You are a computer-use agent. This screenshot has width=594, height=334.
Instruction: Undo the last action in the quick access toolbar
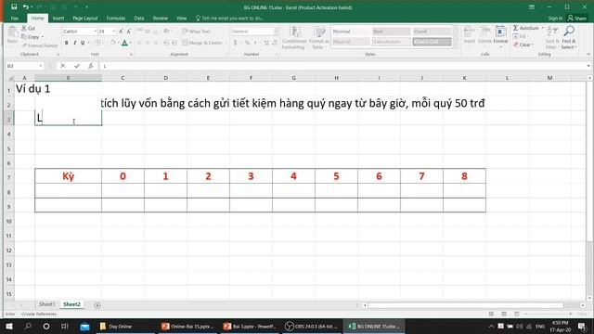click(25, 6)
